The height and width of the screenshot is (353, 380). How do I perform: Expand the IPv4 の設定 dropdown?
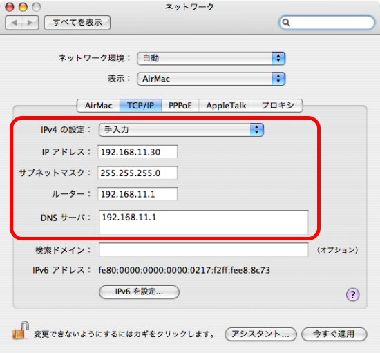point(181,130)
